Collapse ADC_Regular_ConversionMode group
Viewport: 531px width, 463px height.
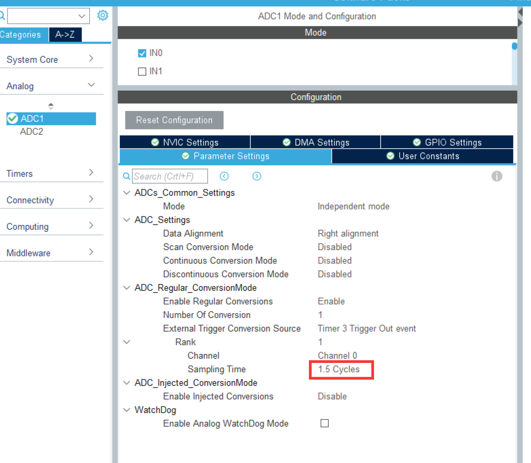coord(126,288)
